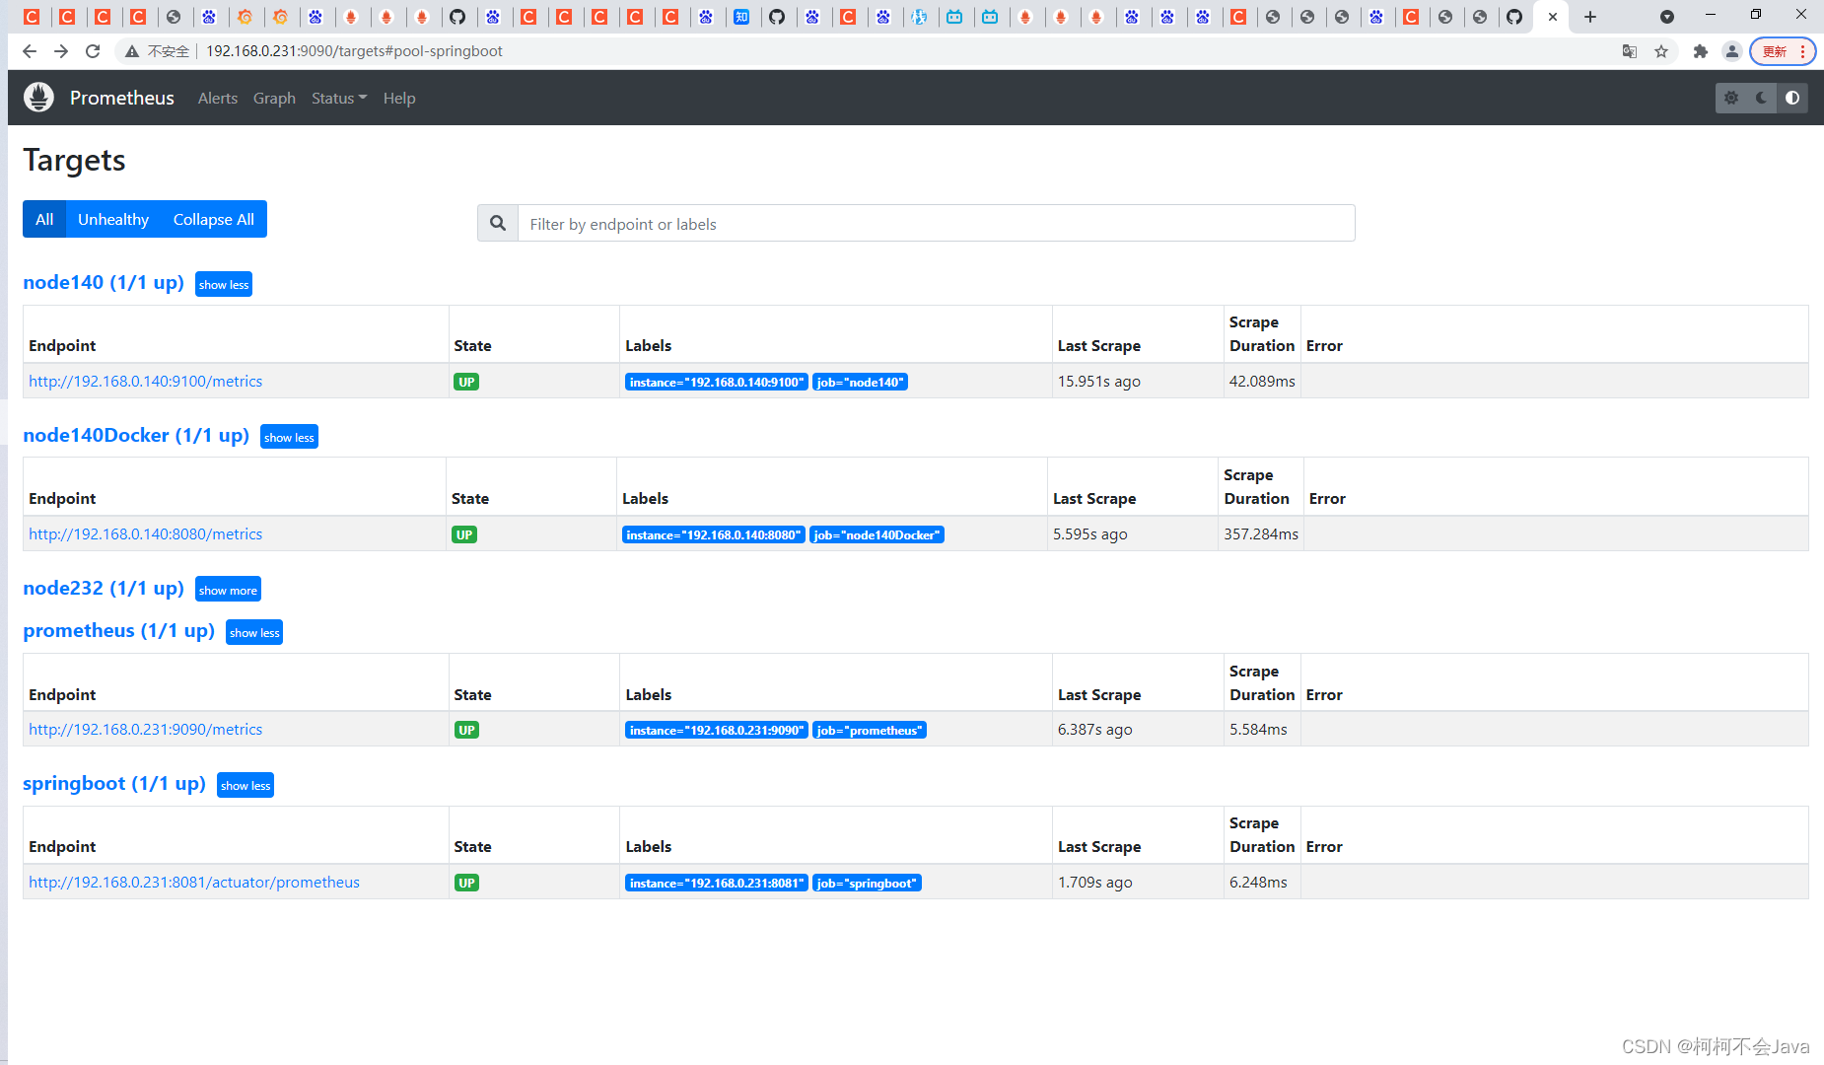Open the Status dropdown menu
Viewport: 1824px width, 1065px height.
339,98
